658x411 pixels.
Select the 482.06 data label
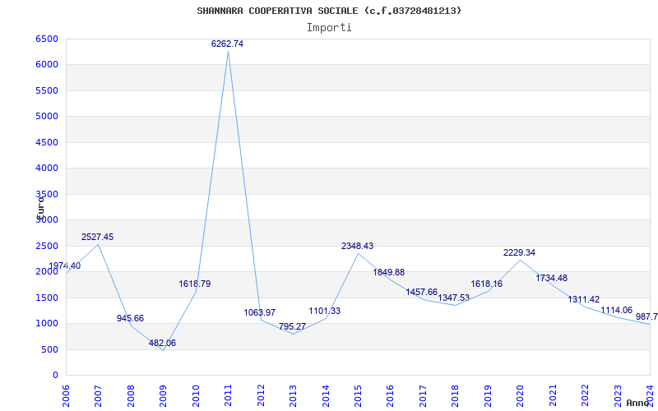[162, 343]
